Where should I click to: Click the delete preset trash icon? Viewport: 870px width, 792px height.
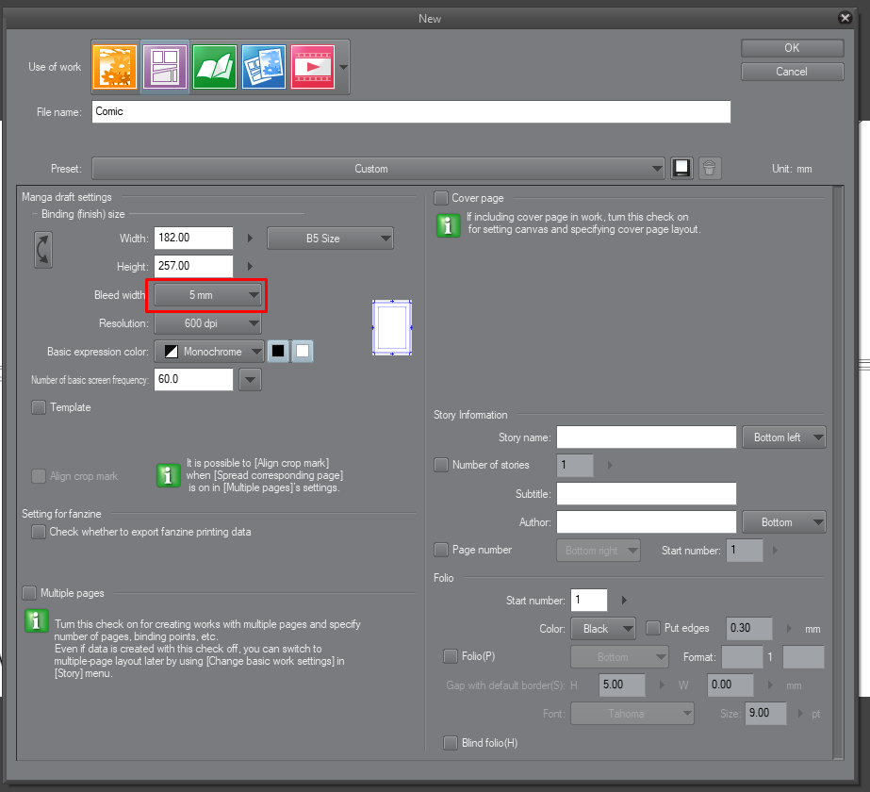(709, 168)
